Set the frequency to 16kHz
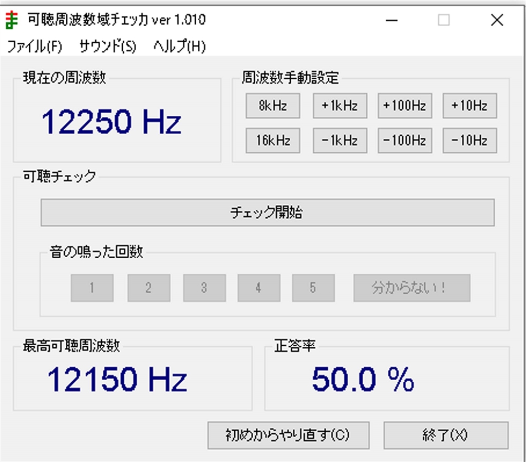The height and width of the screenshot is (462, 526). click(273, 140)
